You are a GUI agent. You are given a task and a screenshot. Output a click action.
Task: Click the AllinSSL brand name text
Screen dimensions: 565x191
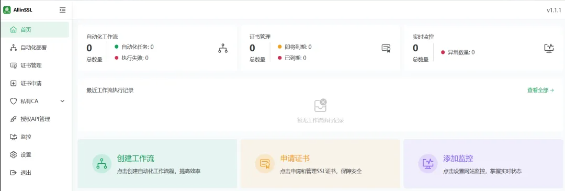point(22,10)
